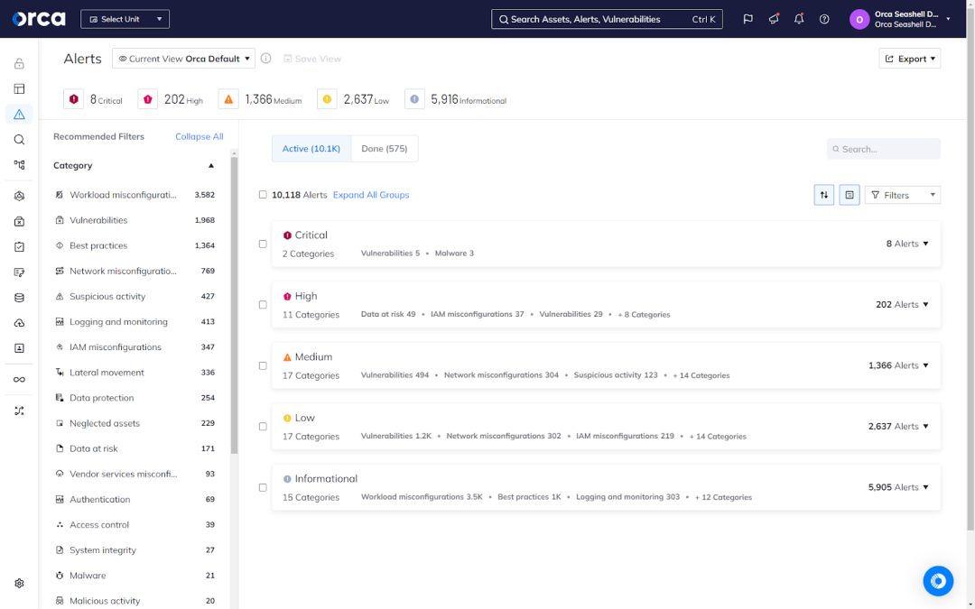Open the chat assistant bubble
975x609 pixels.
pos(938,581)
